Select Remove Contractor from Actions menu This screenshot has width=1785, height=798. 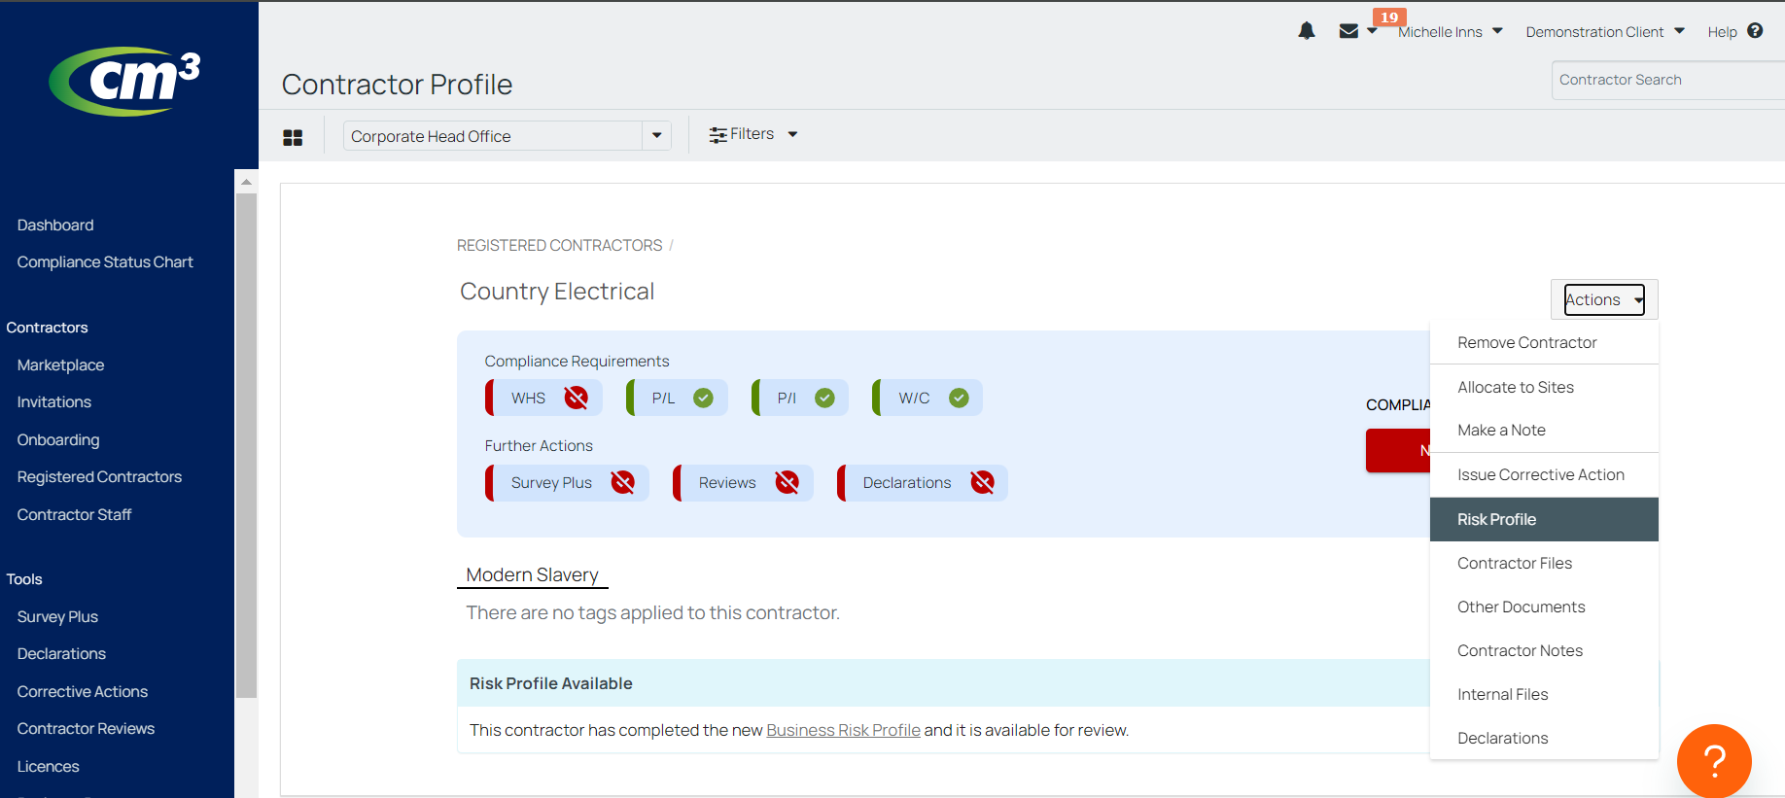click(x=1544, y=342)
